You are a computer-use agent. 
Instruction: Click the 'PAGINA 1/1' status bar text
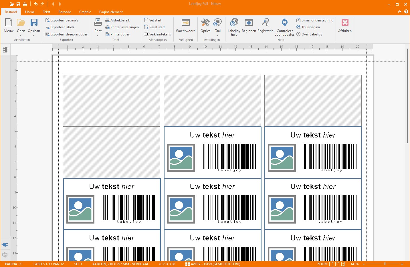pyautogui.click(x=14, y=264)
